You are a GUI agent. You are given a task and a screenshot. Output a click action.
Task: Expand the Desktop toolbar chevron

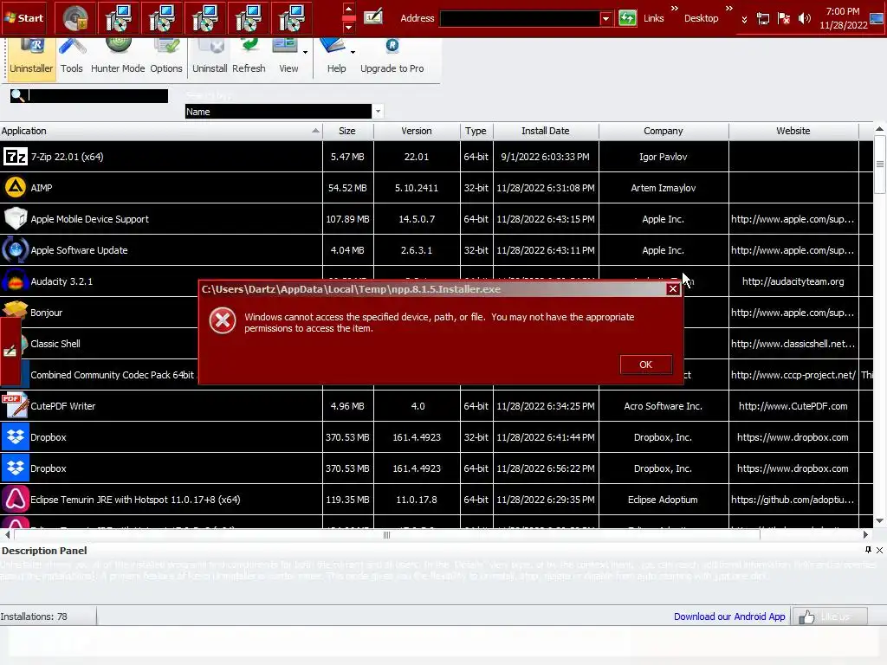coord(728,9)
